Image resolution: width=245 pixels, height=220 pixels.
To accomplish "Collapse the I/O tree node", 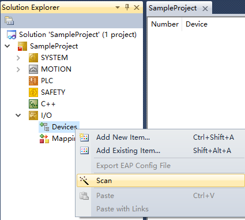I will point(18,115).
